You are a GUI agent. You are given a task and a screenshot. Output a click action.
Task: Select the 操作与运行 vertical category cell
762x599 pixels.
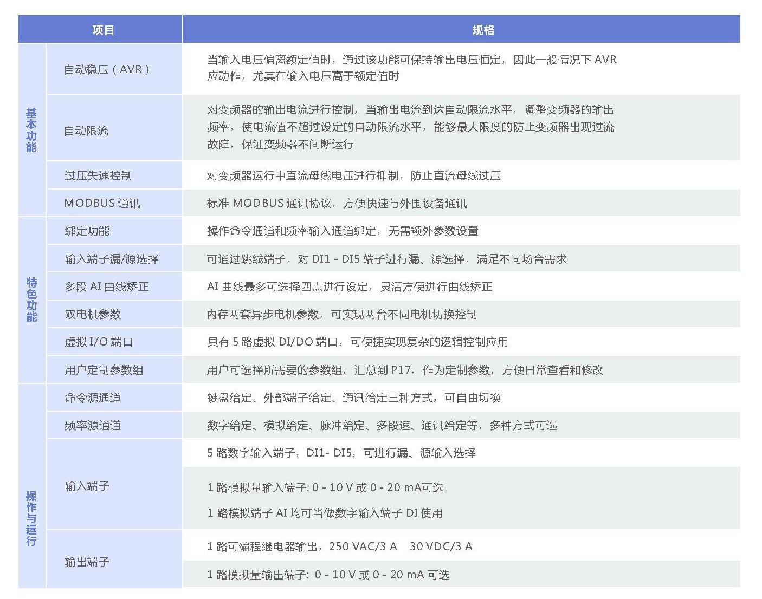pos(31,518)
